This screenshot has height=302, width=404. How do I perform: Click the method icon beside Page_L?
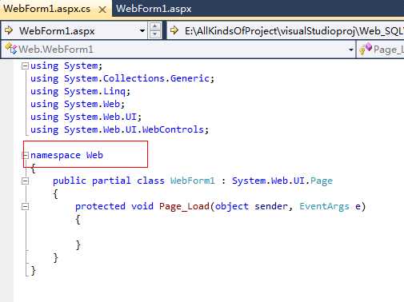[366, 49]
